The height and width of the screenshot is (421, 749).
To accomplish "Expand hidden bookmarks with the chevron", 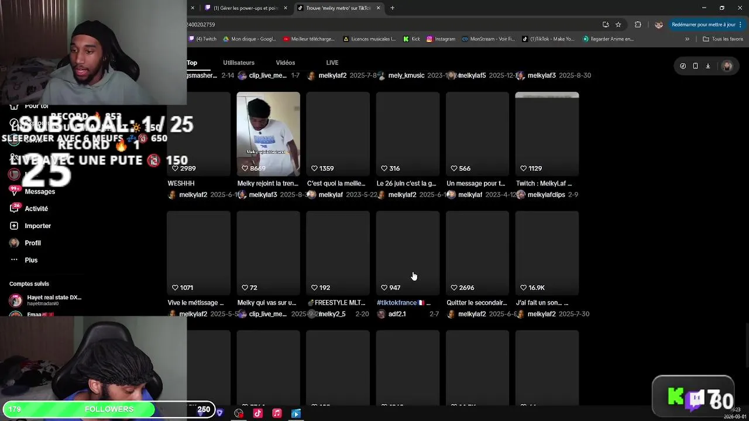I will point(687,39).
